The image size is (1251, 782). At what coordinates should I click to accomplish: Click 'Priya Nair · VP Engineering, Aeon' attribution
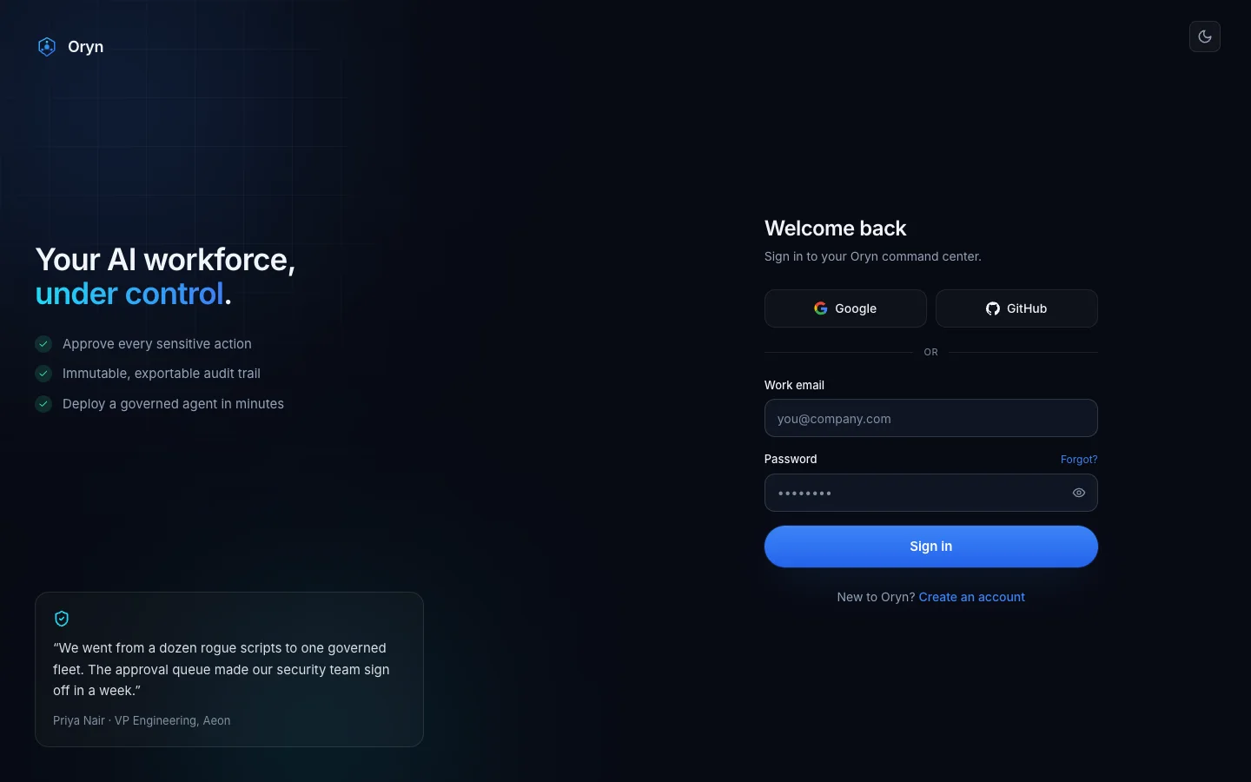pyautogui.click(x=142, y=720)
